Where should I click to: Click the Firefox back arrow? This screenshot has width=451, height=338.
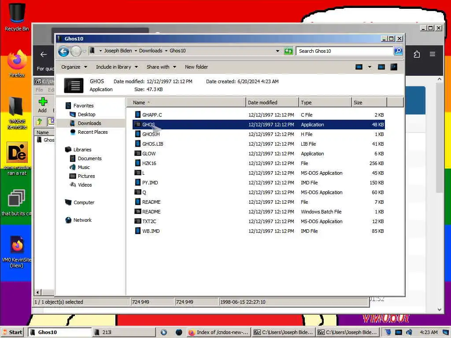[x=44, y=54]
